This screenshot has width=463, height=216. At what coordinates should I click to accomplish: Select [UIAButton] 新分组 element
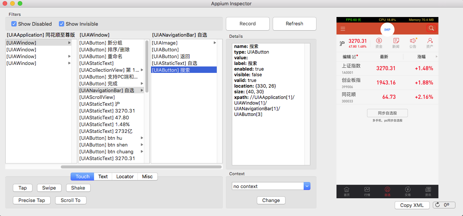pos(111,43)
